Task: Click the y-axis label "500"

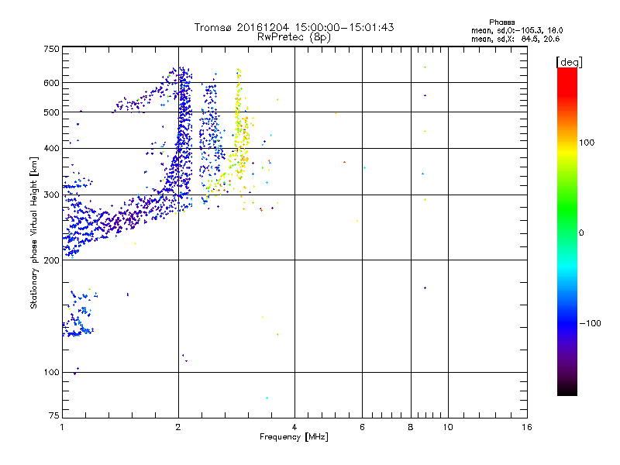Action: [51, 112]
